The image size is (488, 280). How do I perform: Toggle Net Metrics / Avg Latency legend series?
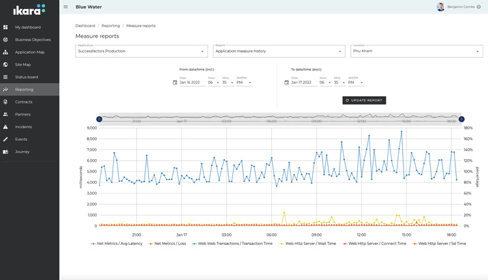tap(117, 244)
